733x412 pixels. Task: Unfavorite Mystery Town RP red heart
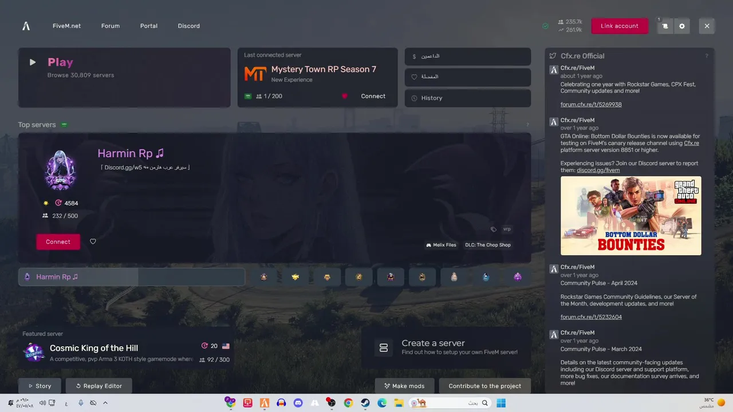344,96
